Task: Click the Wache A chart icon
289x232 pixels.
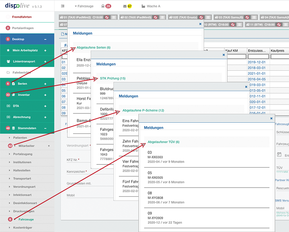Action: pos(143,6)
